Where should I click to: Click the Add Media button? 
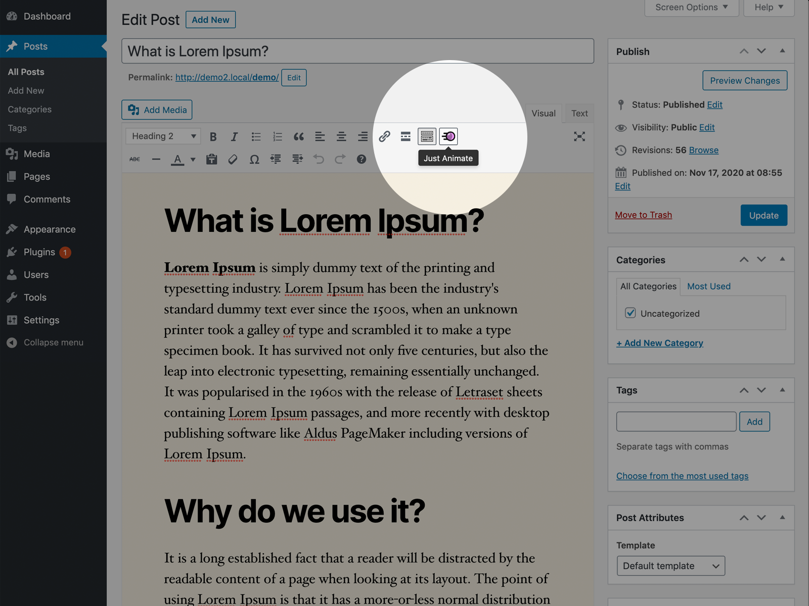click(x=157, y=110)
